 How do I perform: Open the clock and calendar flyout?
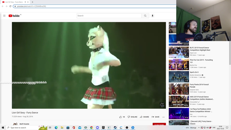[x=221, y=127]
